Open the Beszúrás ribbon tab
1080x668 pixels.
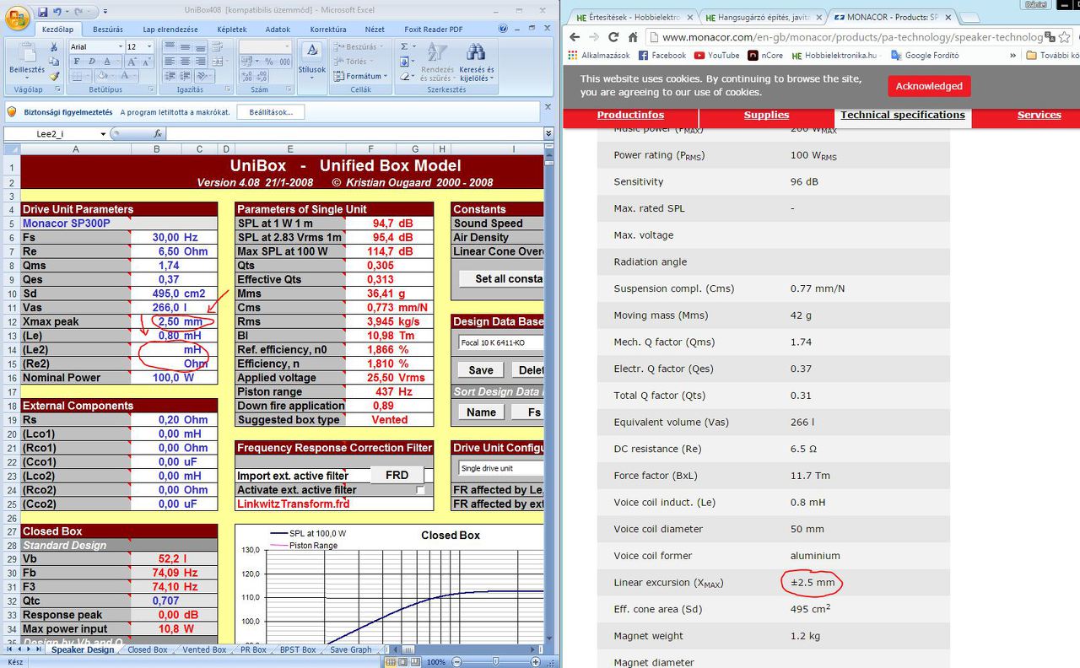tap(108, 30)
